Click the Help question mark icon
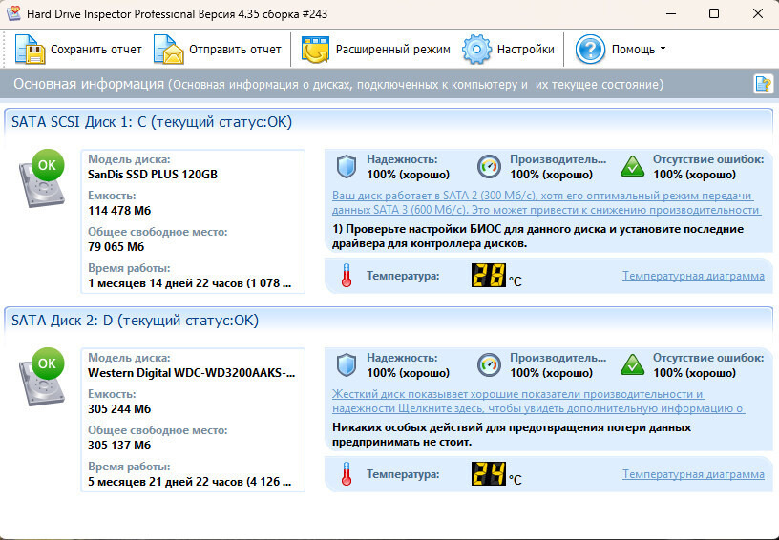Image resolution: width=779 pixels, height=540 pixels. tap(591, 49)
